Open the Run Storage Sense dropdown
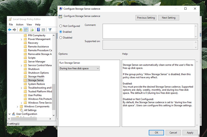The height and width of the screenshot is (137, 207). [x=79, y=68]
